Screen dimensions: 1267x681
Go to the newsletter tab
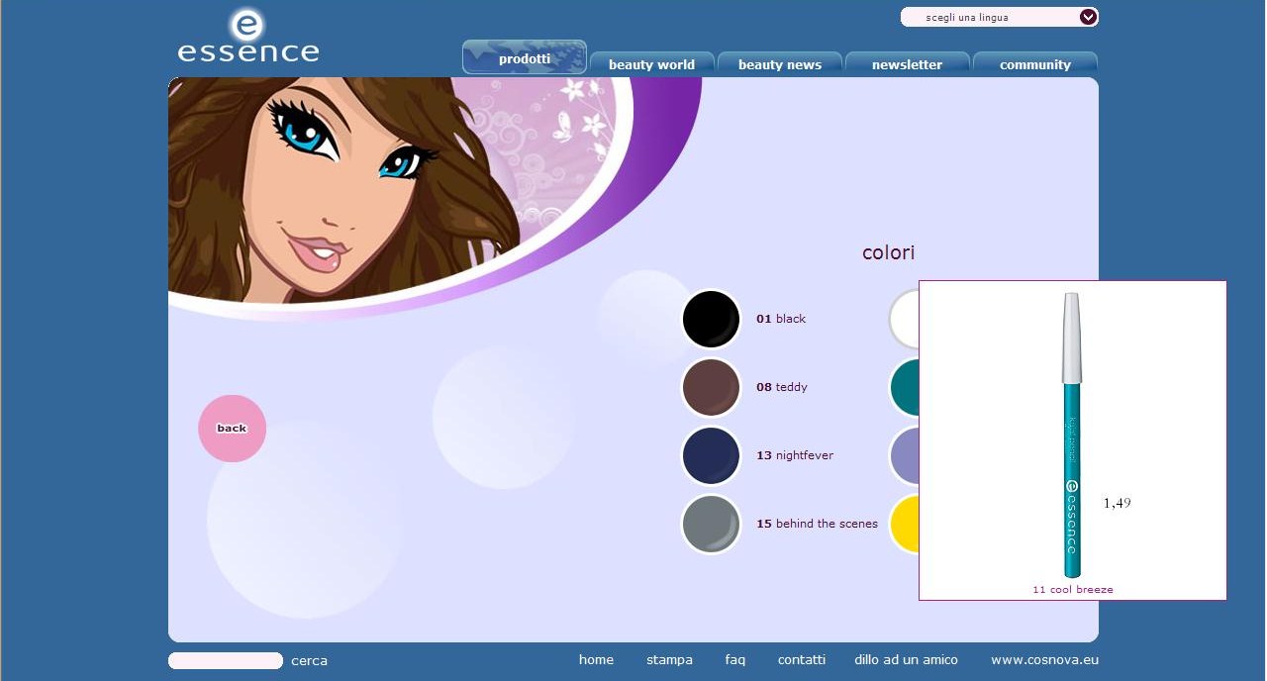[x=907, y=64]
